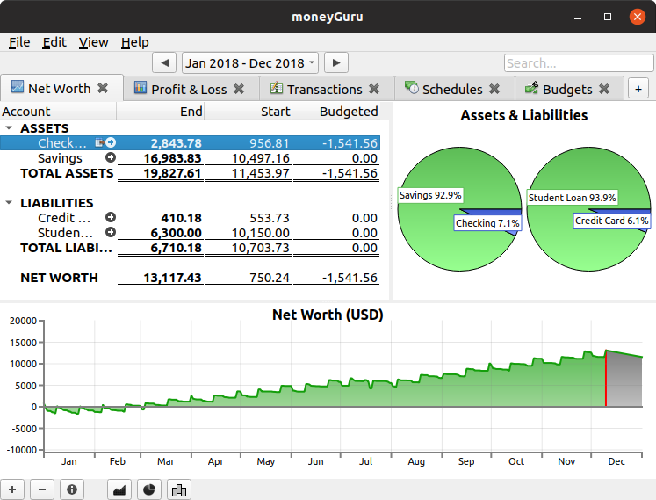Go to the previous date range
The width and height of the screenshot is (656, 500).
165,63
